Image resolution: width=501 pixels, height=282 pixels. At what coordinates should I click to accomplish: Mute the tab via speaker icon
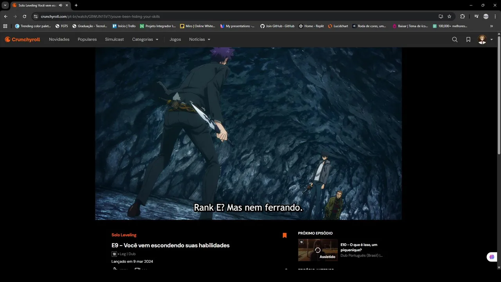tap(61, 5)
